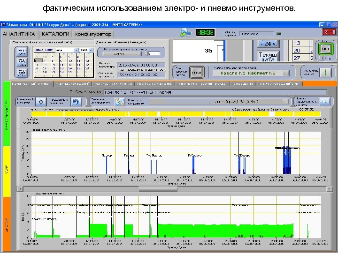Open the second sub-tab (visits table)

(72, 84)
